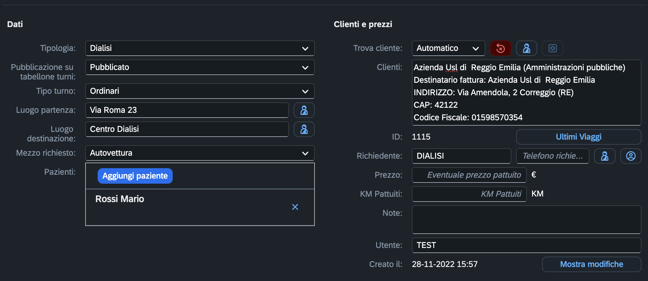Click the KM Pattuiti input field
This screenshot has height=281, width=648.
pos(469,194)
